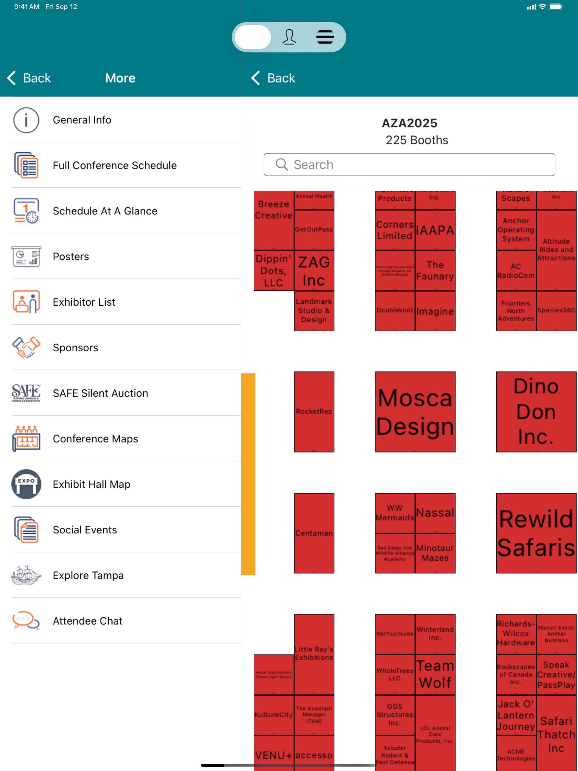Click the Search booths input field
Viewport: 578px width, 771px height.
click(x=409, y=165)
